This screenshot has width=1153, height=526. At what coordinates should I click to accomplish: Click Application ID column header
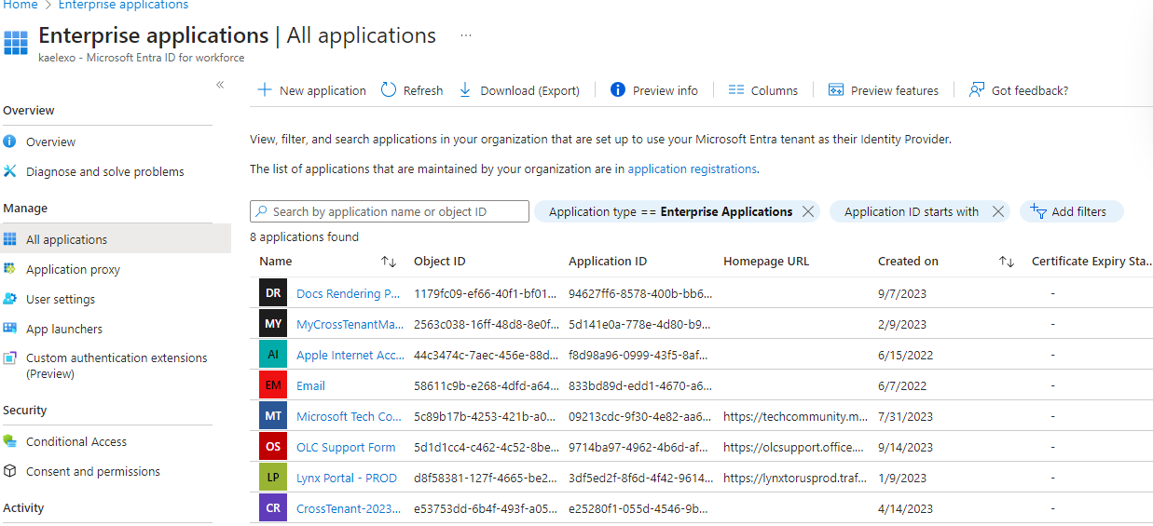pos(608,262)
